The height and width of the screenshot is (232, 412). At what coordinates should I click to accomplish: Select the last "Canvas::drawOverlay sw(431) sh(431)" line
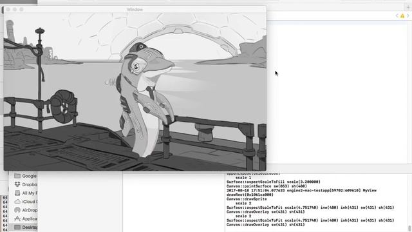(266, 225)
